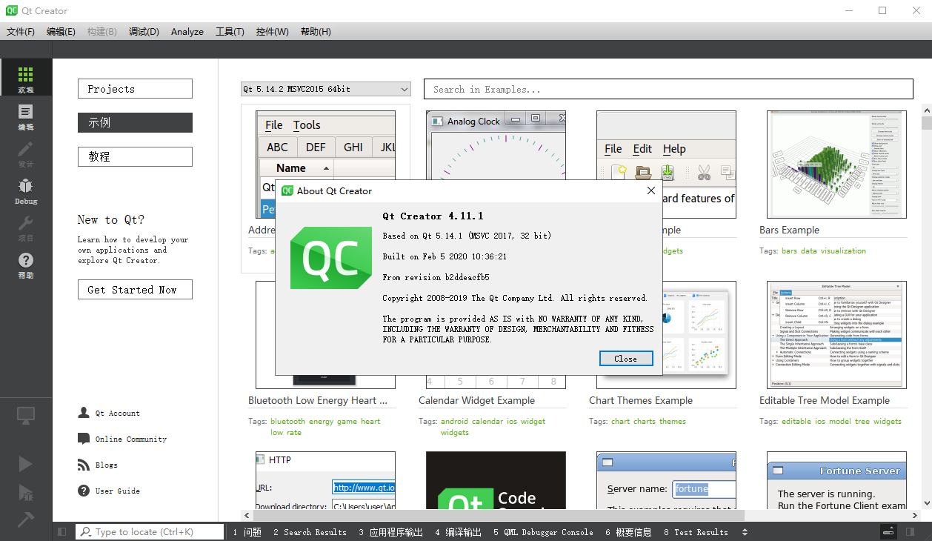932x541 pixels.
Task: Click the Search in Examples field
Action: [668, 89]
